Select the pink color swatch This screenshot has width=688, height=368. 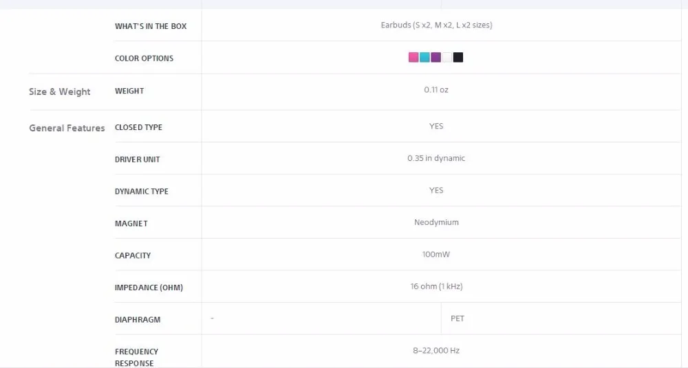tap(413, 58)
